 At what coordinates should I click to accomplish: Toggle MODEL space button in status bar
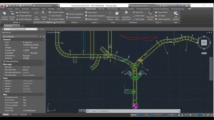tap(134, 115)
